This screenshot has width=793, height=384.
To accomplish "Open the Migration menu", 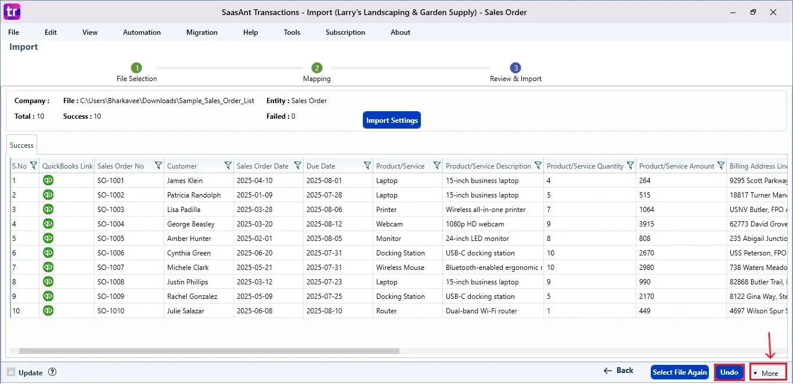I will click(202, 32).
